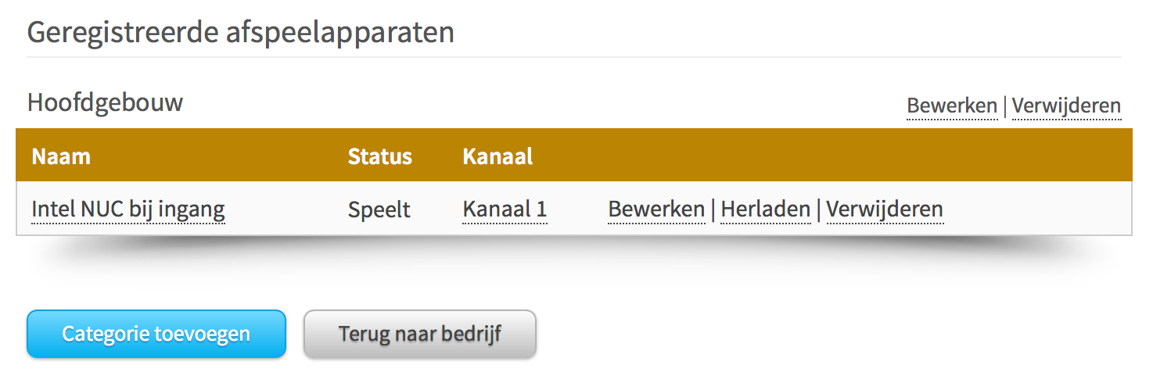Click Bewerken link for Hoofdgebouw category
The height and width of the screenshot is (383, 1153).
[951, 106]
